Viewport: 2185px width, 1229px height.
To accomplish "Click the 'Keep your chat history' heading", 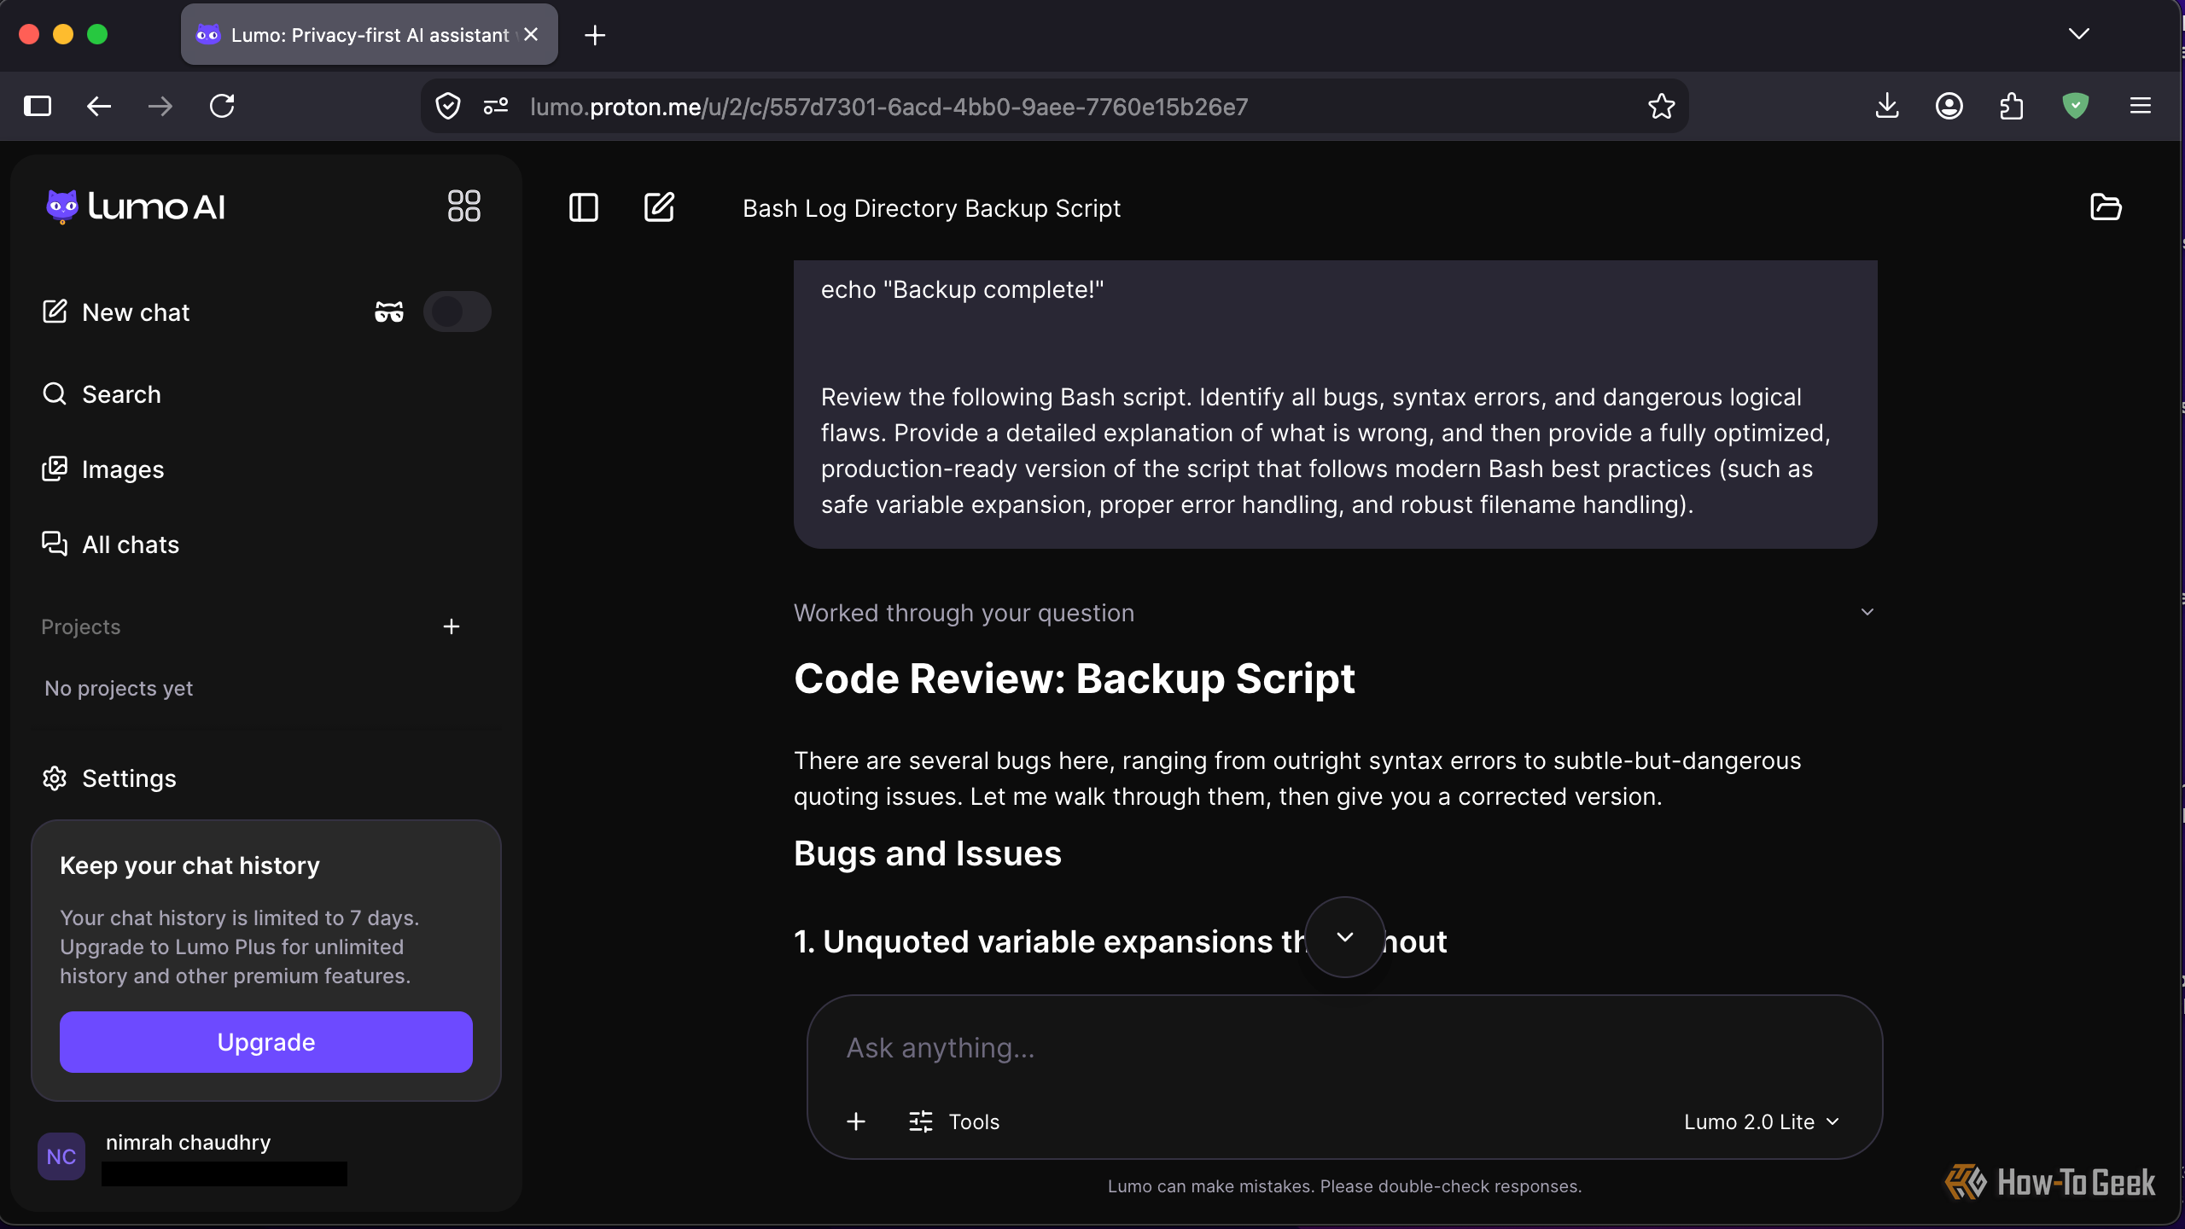I will click(x=189, y=865).
